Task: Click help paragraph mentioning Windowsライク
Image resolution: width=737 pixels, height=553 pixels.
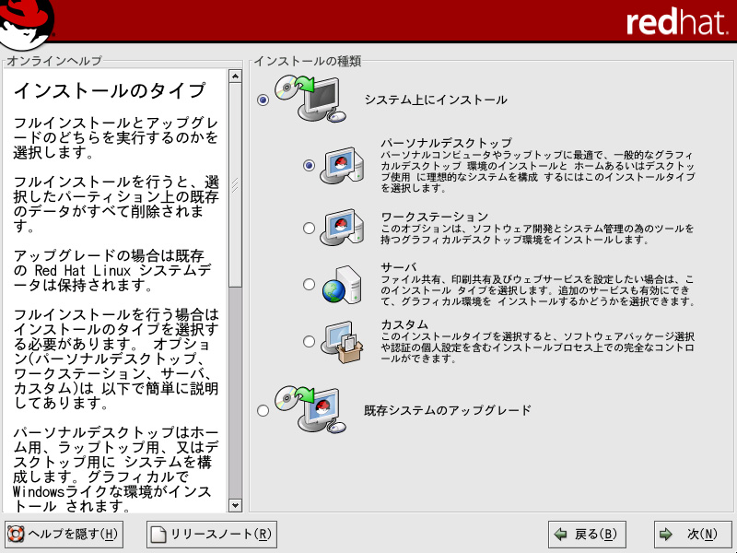Action: (116, 470)
